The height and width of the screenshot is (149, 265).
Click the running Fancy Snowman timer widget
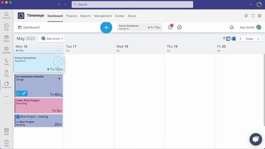140,27
